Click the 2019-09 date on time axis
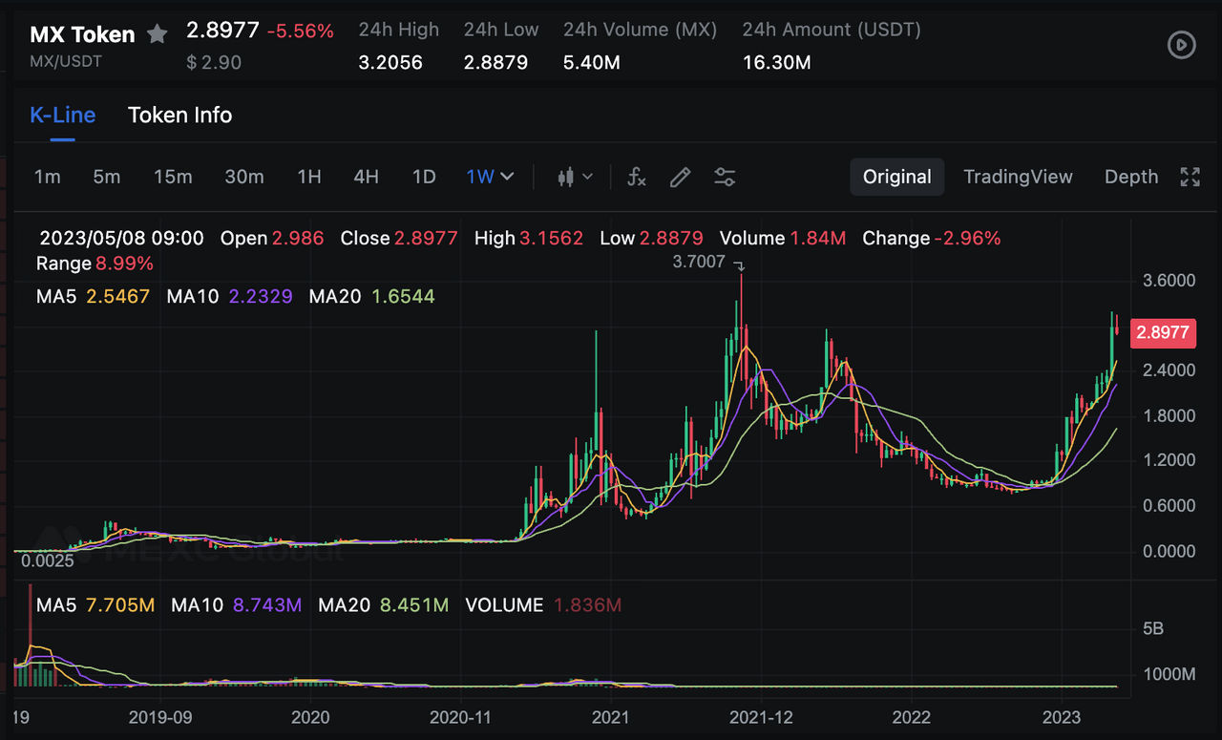The image size is (1222, 740). (160, 717)
